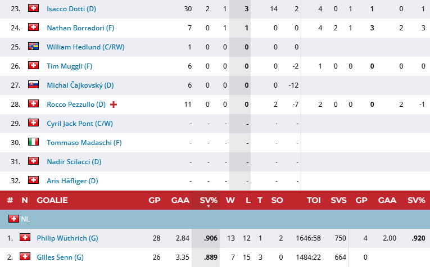Click the Italian flag beside Tommaso Madaschi
The image size is (430, 267).
33,142
